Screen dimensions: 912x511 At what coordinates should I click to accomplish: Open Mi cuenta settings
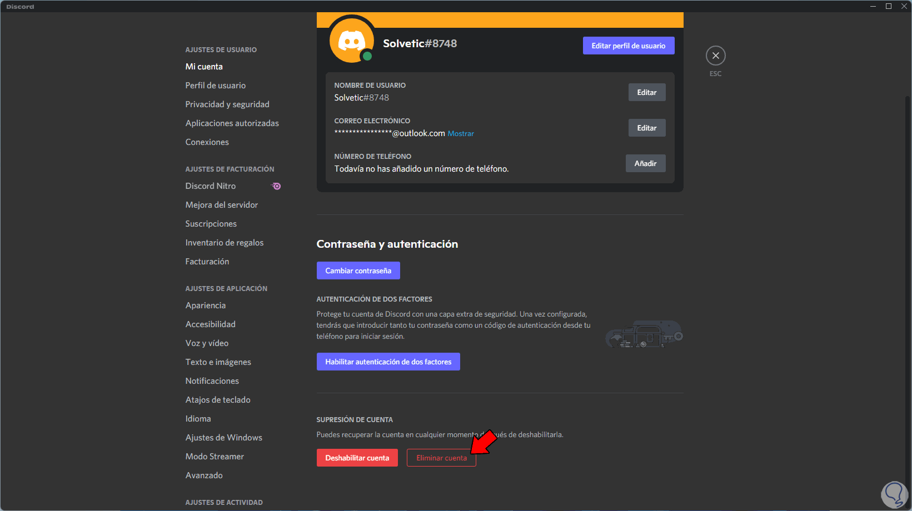(204, 67)
